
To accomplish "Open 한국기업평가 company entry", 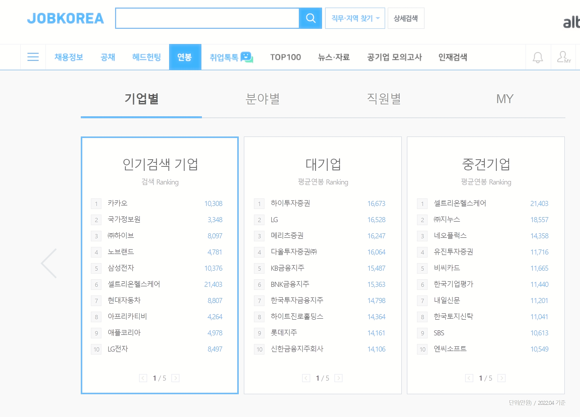I will (453, 284).
